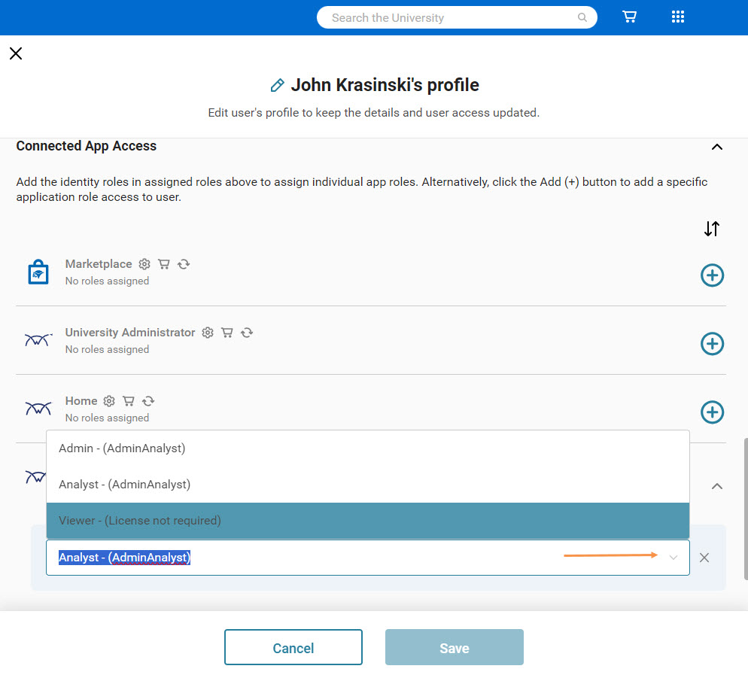Click the gear icon next to Marketplace
748x681 pixels.
coord(144,264)
